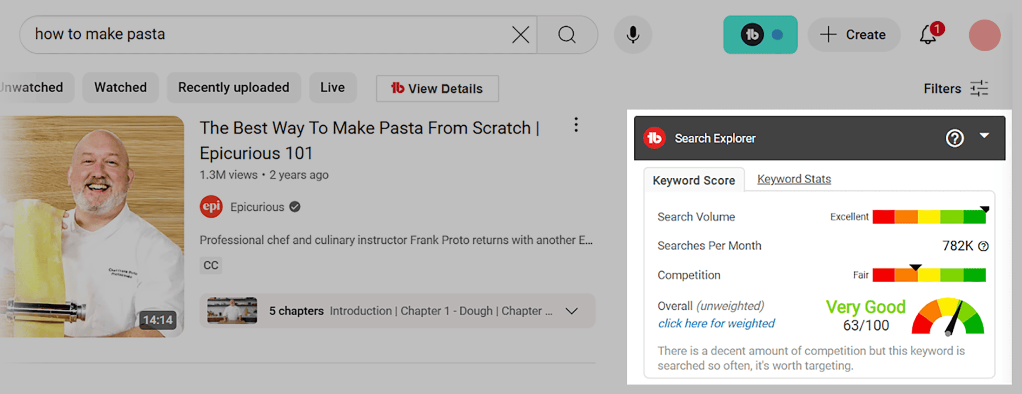Viewport: 1022px width, 394px height.
Task: Select the Recently uploaded chip
Action: coord(234,87)
